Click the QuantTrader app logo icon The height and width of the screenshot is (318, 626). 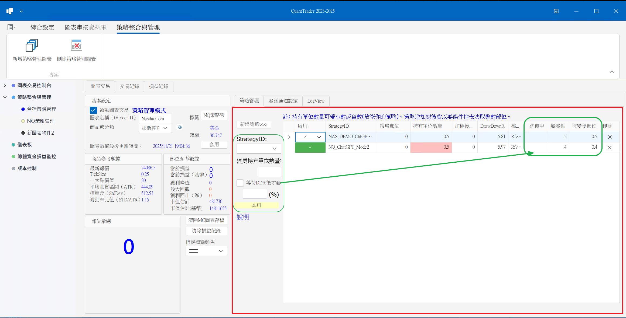coord(10,11)
